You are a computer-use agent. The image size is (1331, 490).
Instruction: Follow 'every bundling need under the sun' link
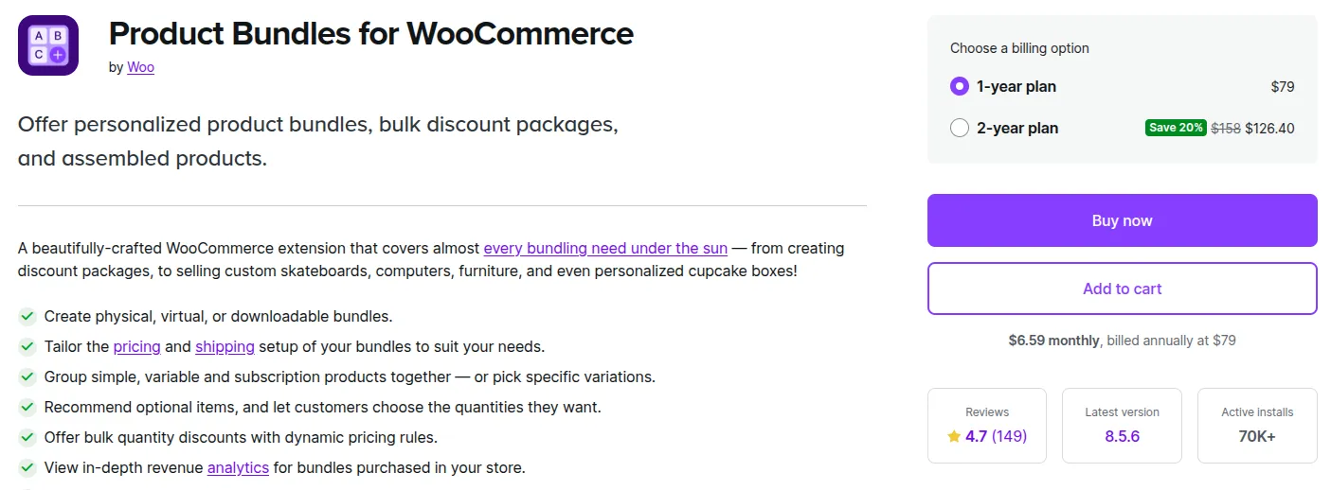[605, 249]
